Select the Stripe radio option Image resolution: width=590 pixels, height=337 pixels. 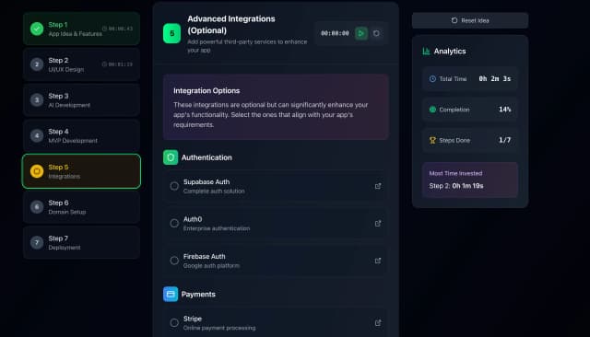174,322
